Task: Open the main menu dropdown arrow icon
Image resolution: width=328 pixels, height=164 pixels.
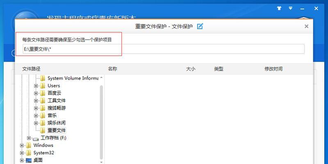Action: click(x=291, y=8)
